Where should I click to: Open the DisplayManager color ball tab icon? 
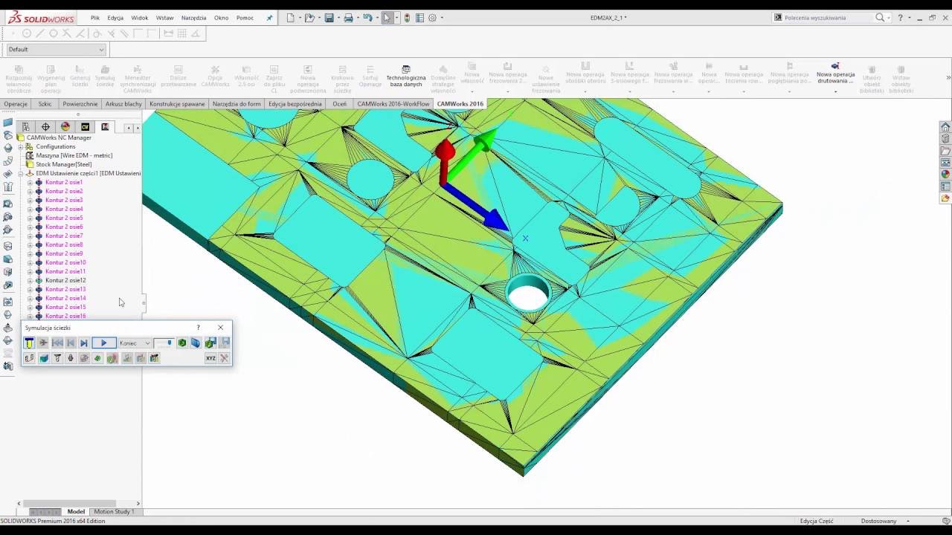65,127
